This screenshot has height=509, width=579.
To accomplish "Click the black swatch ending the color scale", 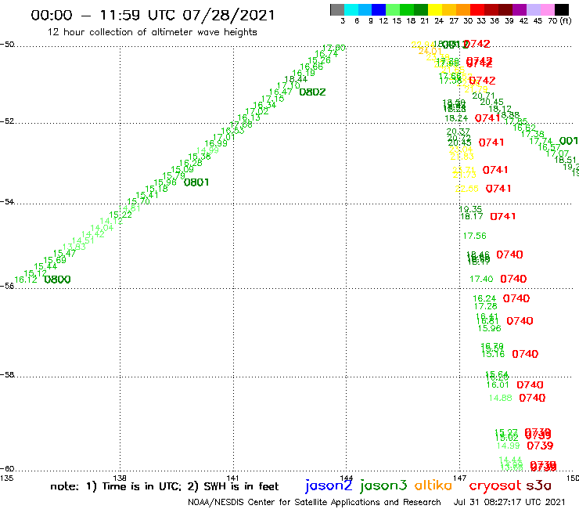I will 562,9.
